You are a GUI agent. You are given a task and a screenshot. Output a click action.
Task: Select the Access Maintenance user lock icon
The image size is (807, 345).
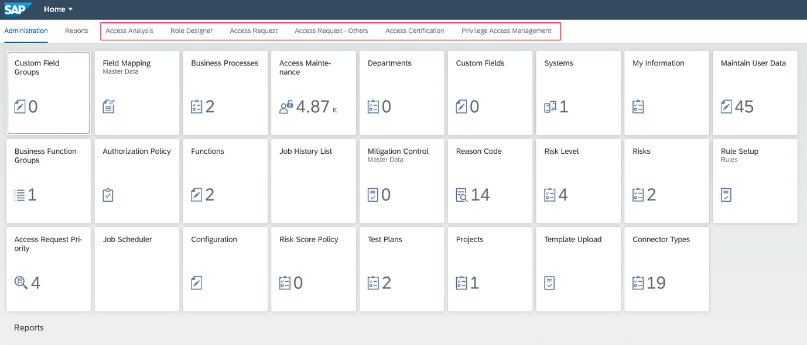287,106
